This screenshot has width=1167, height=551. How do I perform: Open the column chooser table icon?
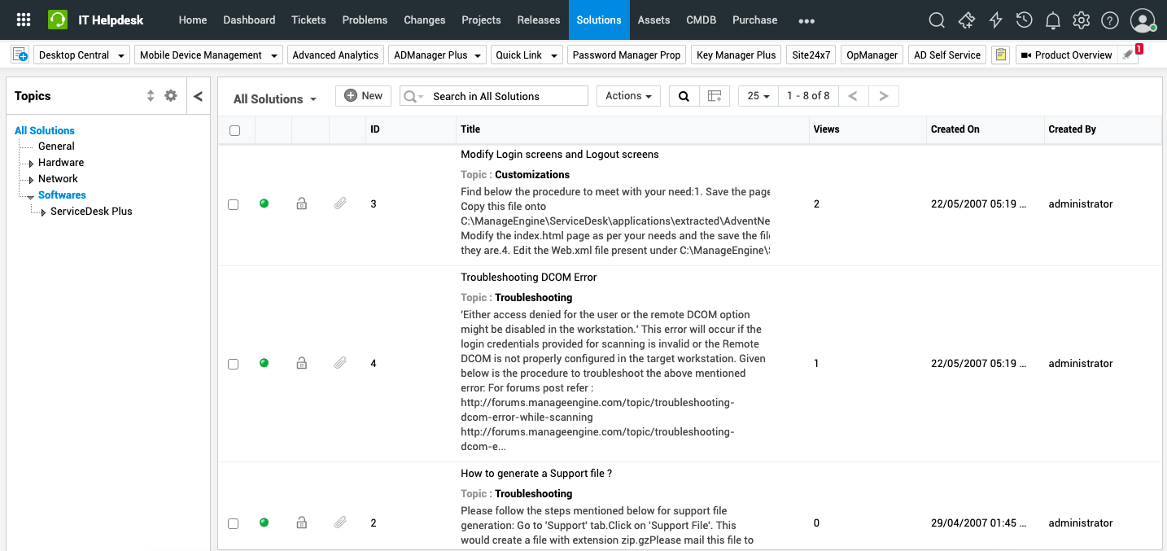[715, 96]
